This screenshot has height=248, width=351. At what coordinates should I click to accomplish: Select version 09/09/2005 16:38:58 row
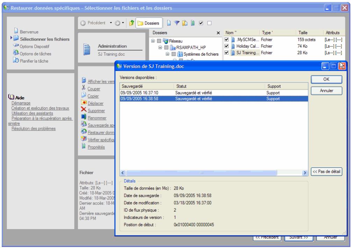click(x=214, y=99)
